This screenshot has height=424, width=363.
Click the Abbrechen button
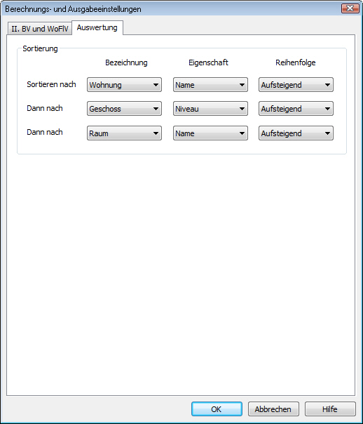point(273,409)
